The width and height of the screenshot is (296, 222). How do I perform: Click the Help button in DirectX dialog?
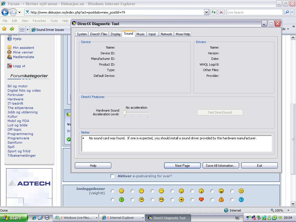[93, 166]
